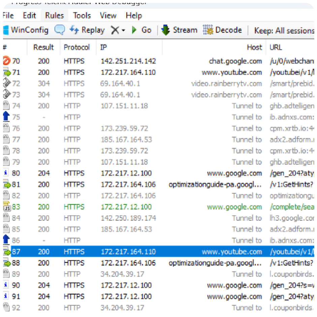Sort sessions by the Result column header
The height and width of the screenshot is (317, 317).
43,47
